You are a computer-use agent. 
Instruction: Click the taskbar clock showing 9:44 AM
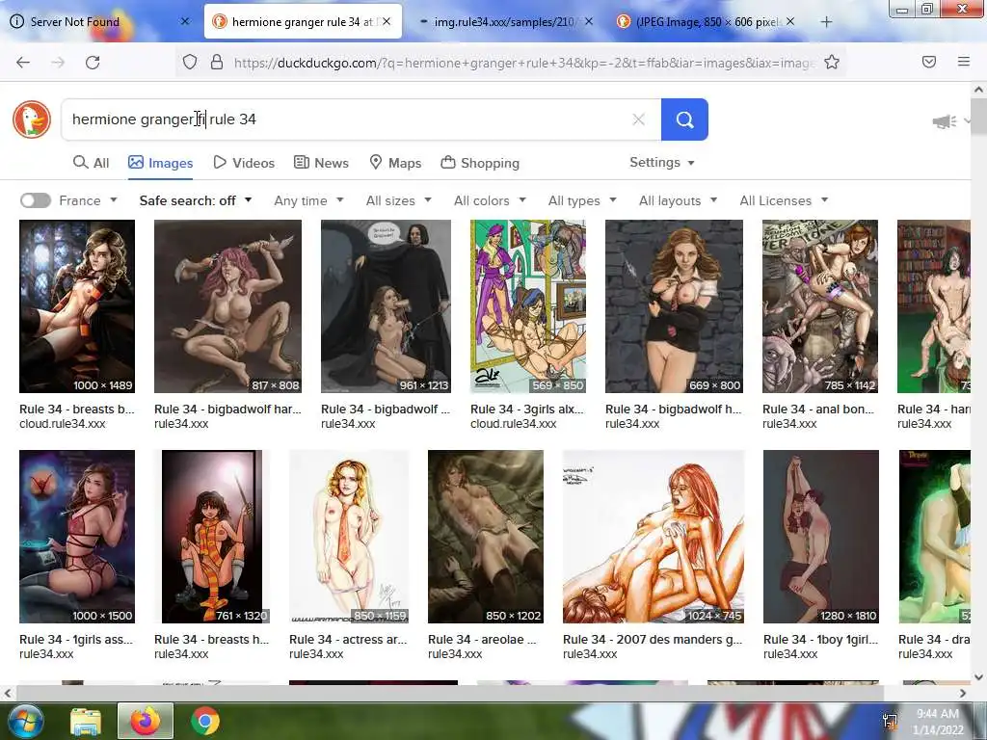938,721
